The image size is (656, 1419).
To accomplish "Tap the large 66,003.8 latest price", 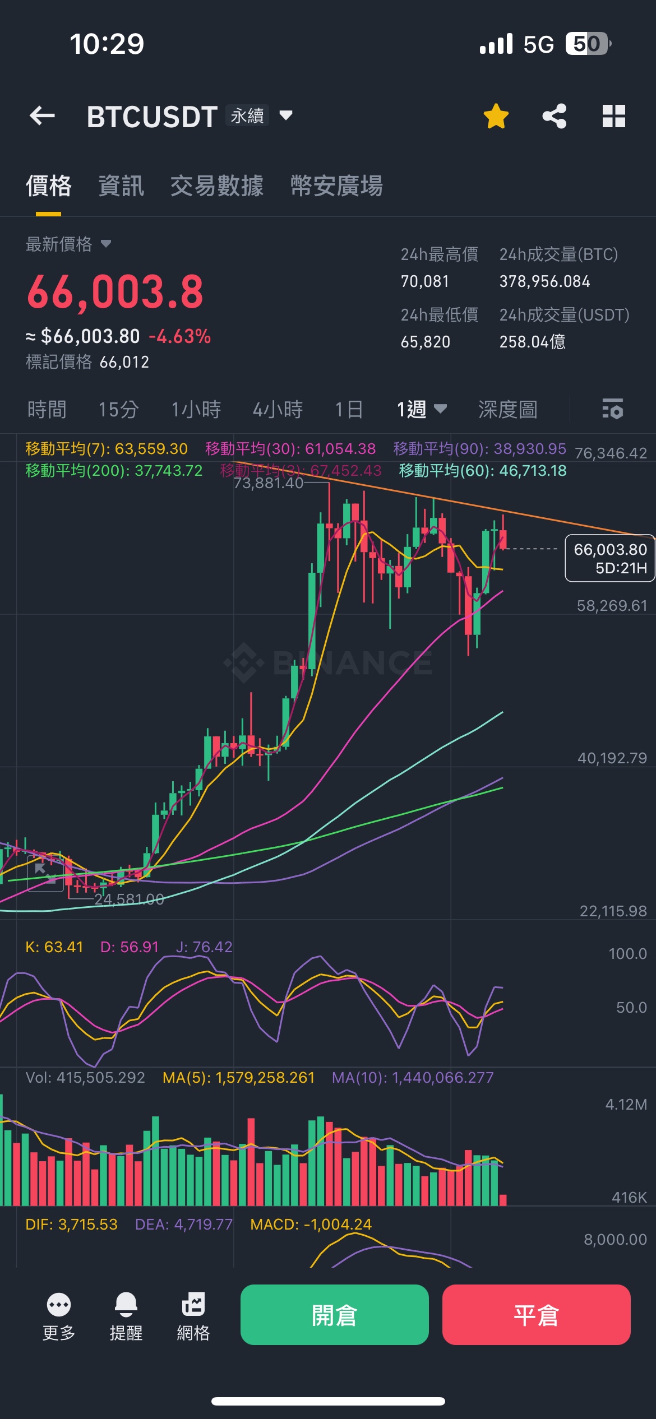I will click(x=116, y=292).
